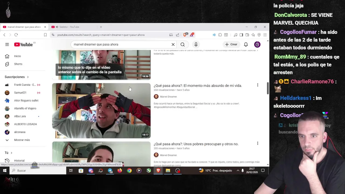Clear the search query with the X

pos(173,44)
